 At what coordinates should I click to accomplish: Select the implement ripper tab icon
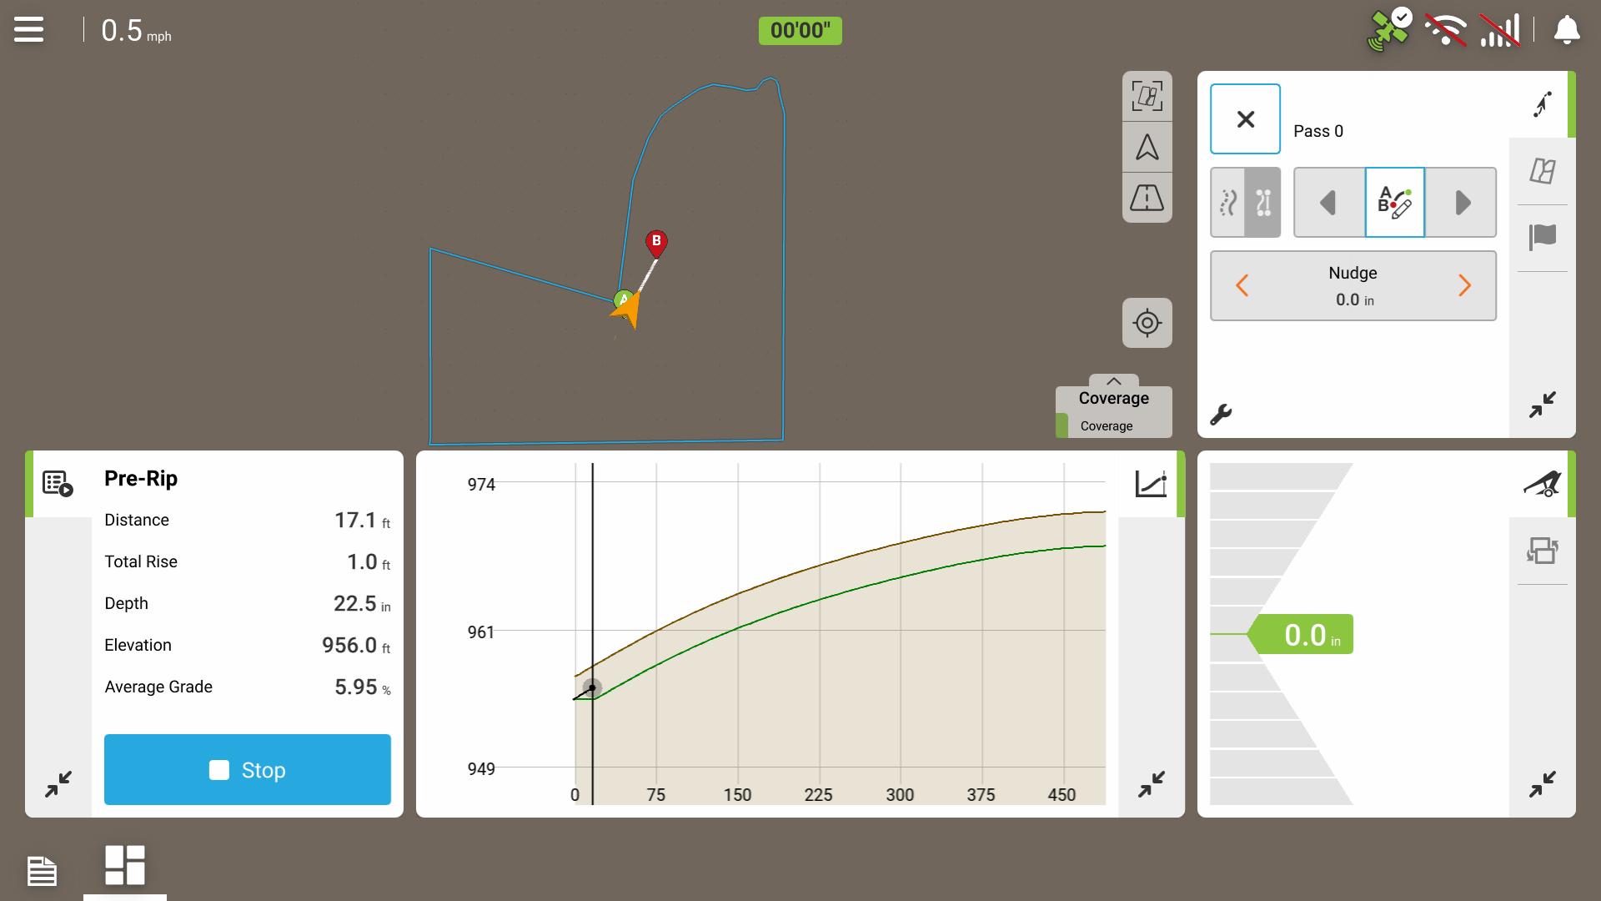[x=1543, y=484]
